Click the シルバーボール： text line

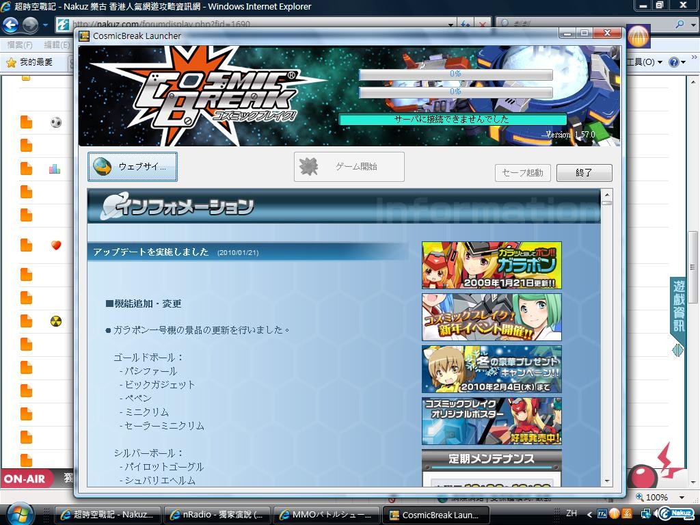(148, 453)
